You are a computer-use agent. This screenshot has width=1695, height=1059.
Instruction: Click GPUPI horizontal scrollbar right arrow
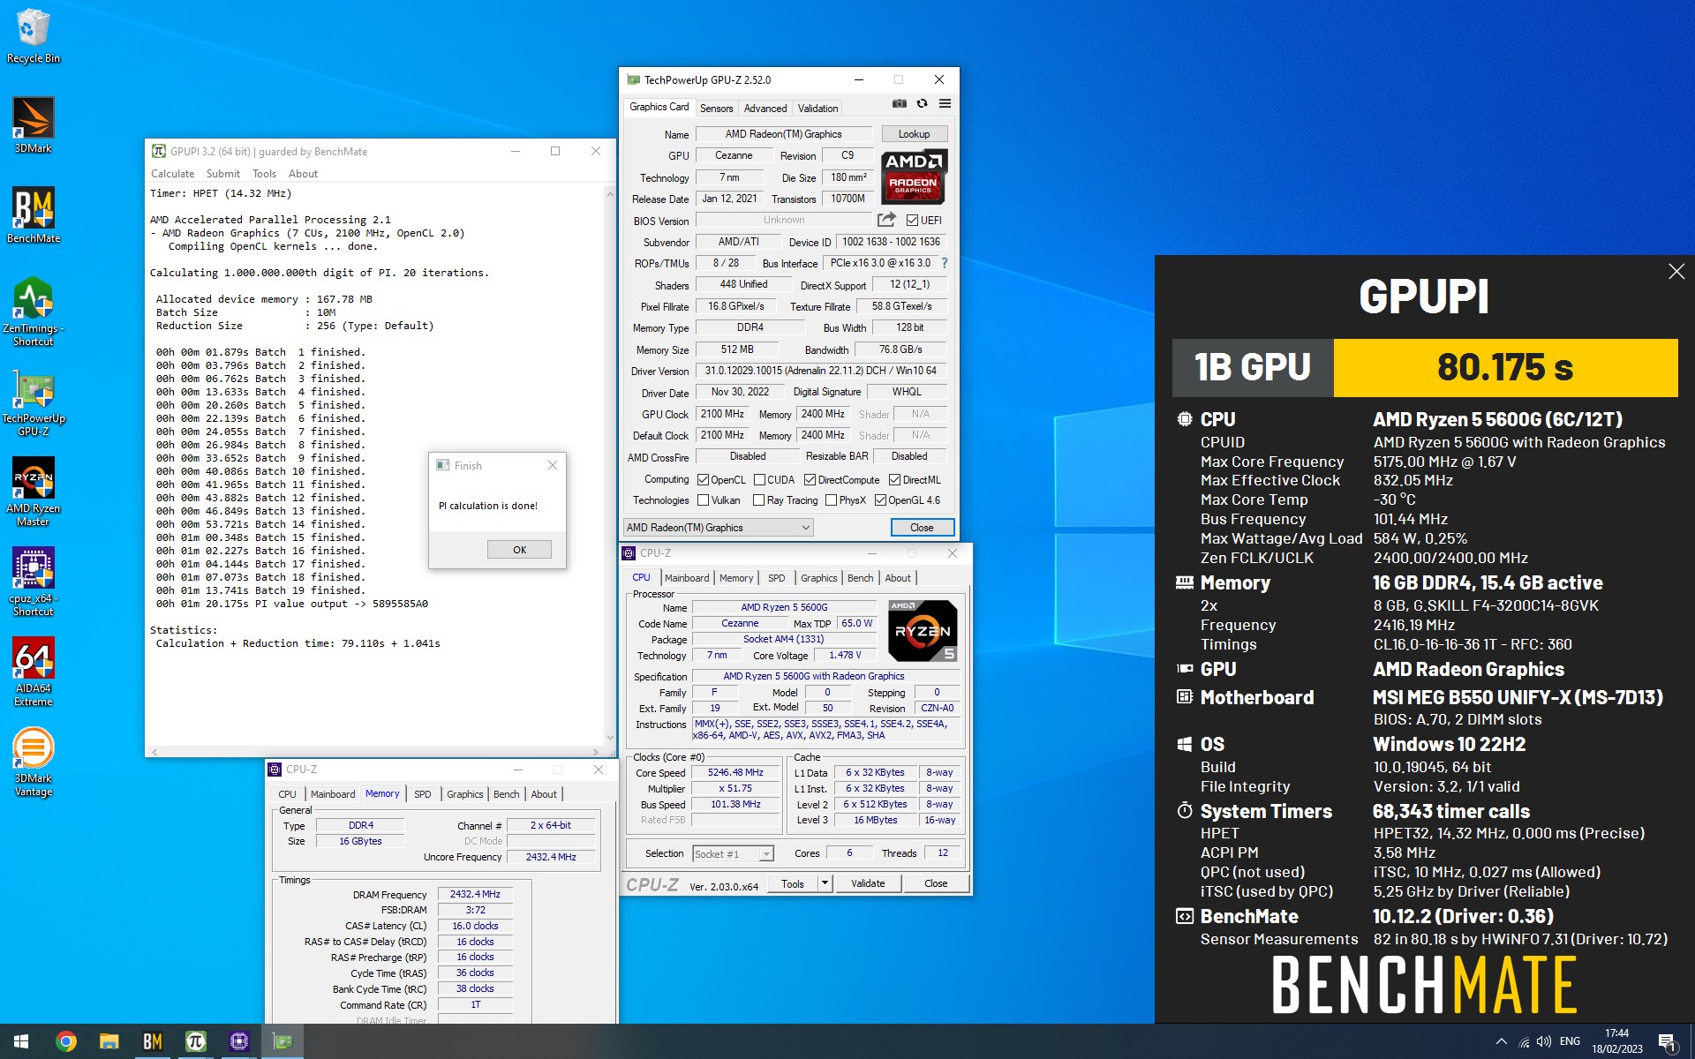598,752
